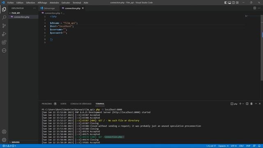Close the bottom panel

tap(260, 104)
